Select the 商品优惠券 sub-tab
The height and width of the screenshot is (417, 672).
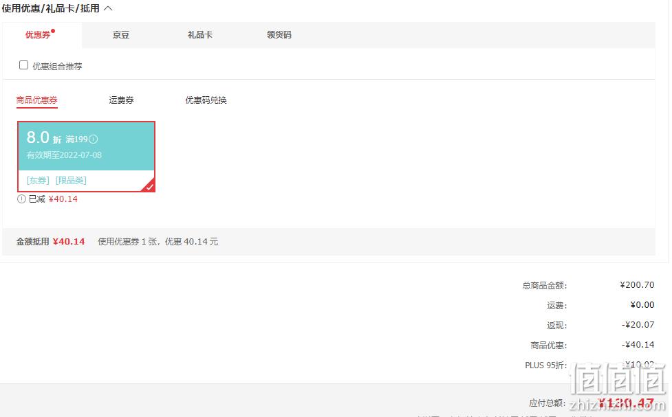37,100
